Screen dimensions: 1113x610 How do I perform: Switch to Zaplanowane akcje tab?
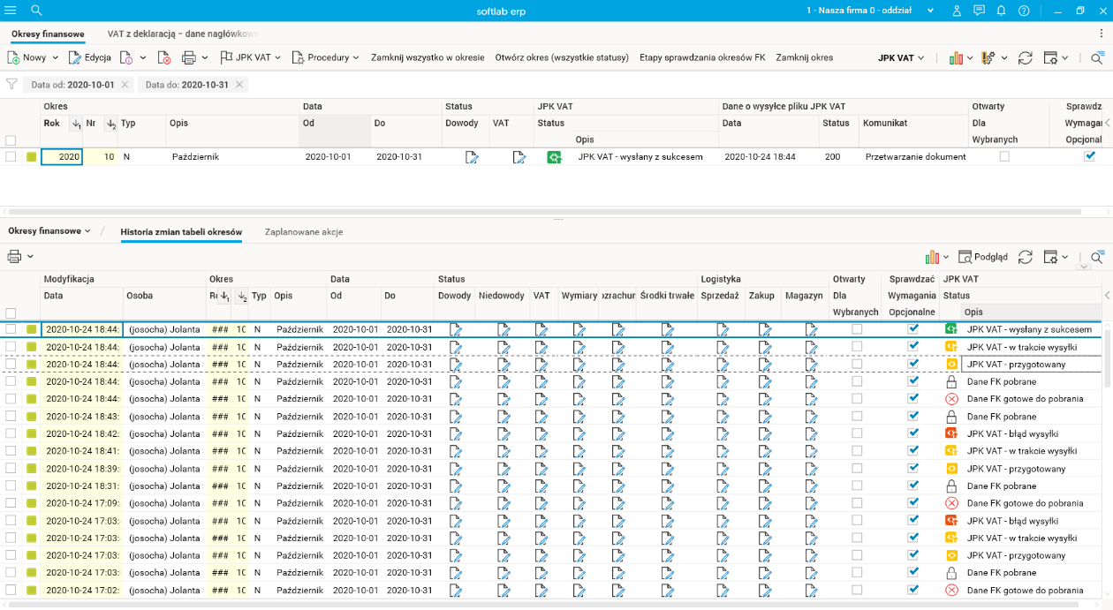tap(304, 231)
